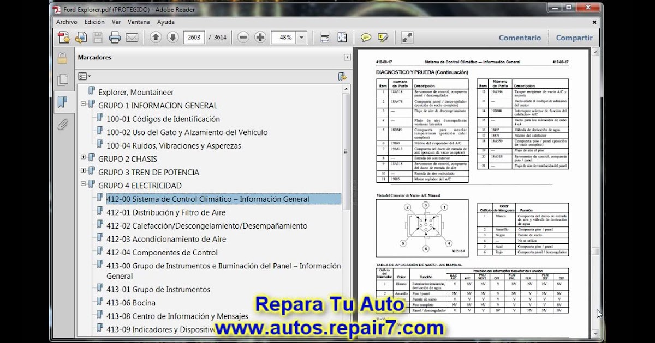This screenshot has width=655, height=343.
Task: Select GRUPO 3 TREN DE POTENCIA bookmark
Action: pyautogui.click(x=149, y=173)
